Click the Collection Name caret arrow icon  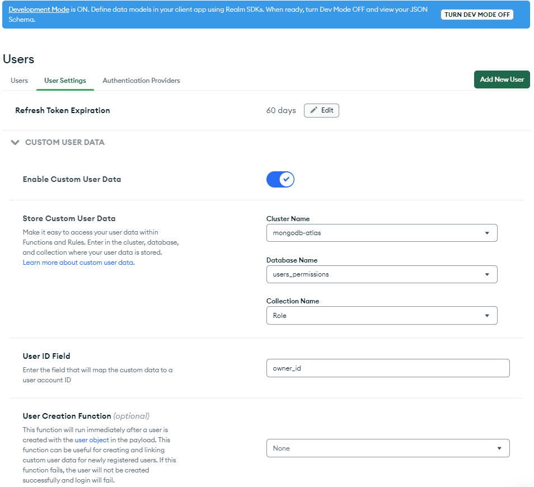pyautogui.click(x=487, y=316)
